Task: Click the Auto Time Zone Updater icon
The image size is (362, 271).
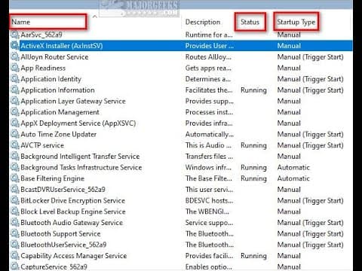Action: click(15, 134)
